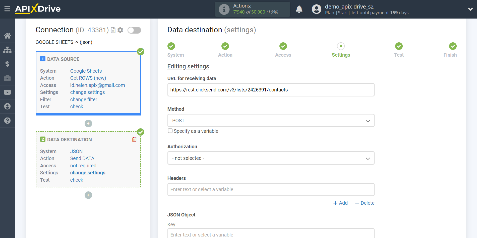This screenshot has width=477, height=238.
Task: Go to Finish step label
Action: [450, 55]
